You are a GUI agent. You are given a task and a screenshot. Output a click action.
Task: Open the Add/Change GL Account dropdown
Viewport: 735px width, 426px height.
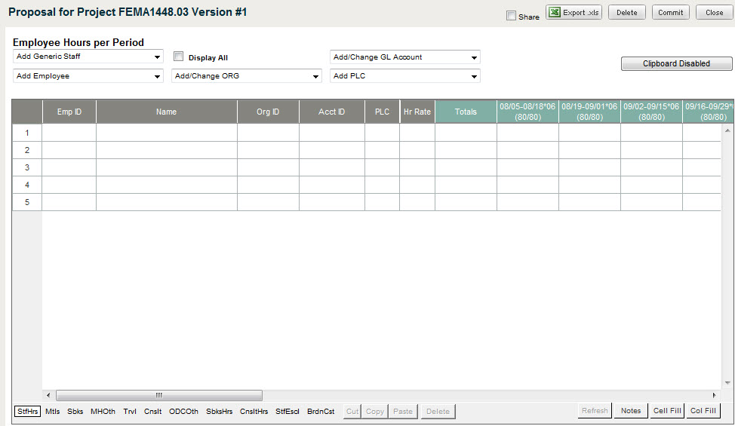click(x=405, y=57)
